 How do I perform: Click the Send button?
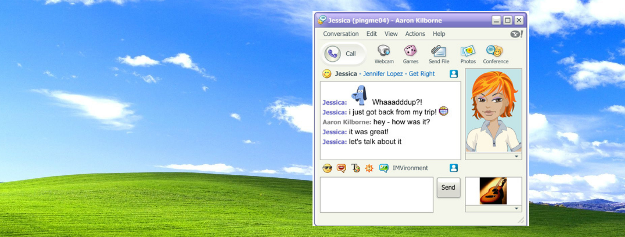(x=448, y=187)
